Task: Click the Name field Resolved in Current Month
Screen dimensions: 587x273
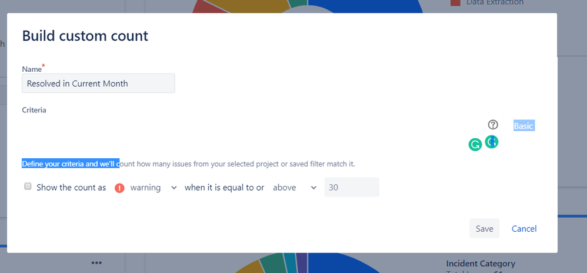Action: (98, 83)
